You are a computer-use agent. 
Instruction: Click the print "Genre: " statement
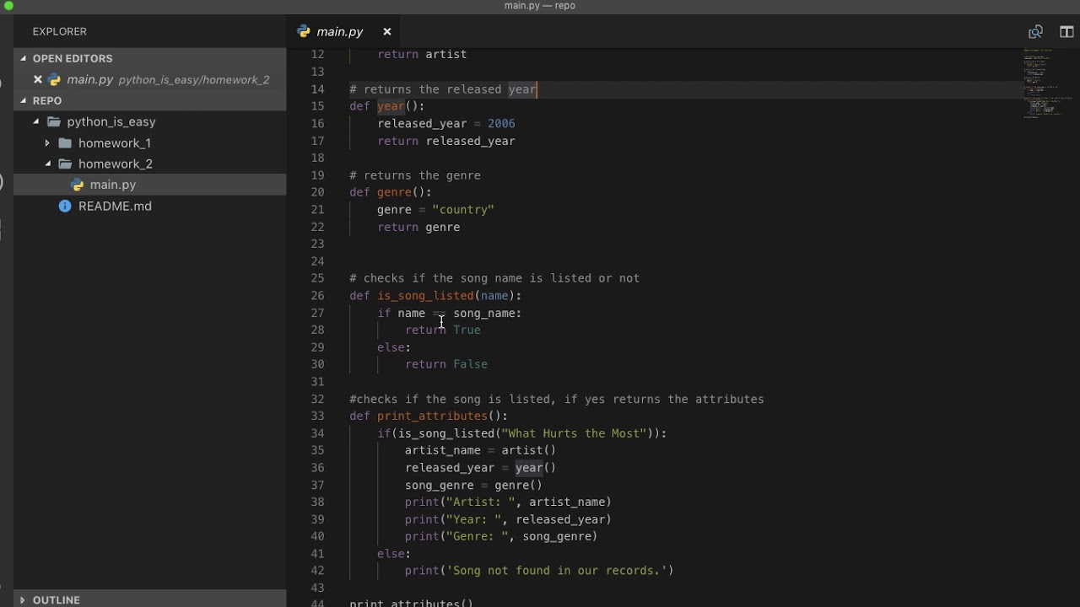pyautogui.click(x=501, y=536)
